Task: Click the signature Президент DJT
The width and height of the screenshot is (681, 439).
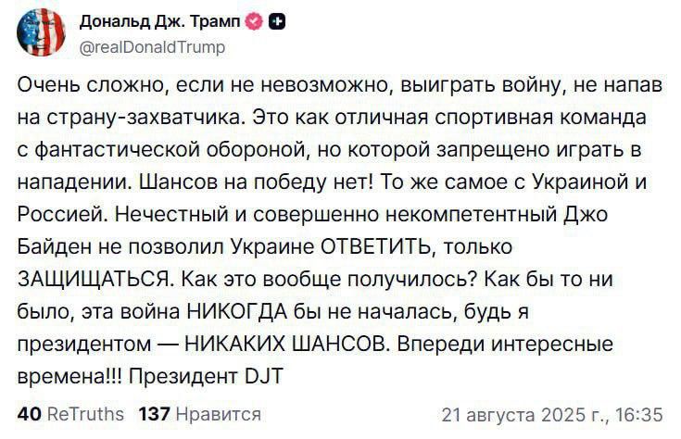Action: coord(207,376)
